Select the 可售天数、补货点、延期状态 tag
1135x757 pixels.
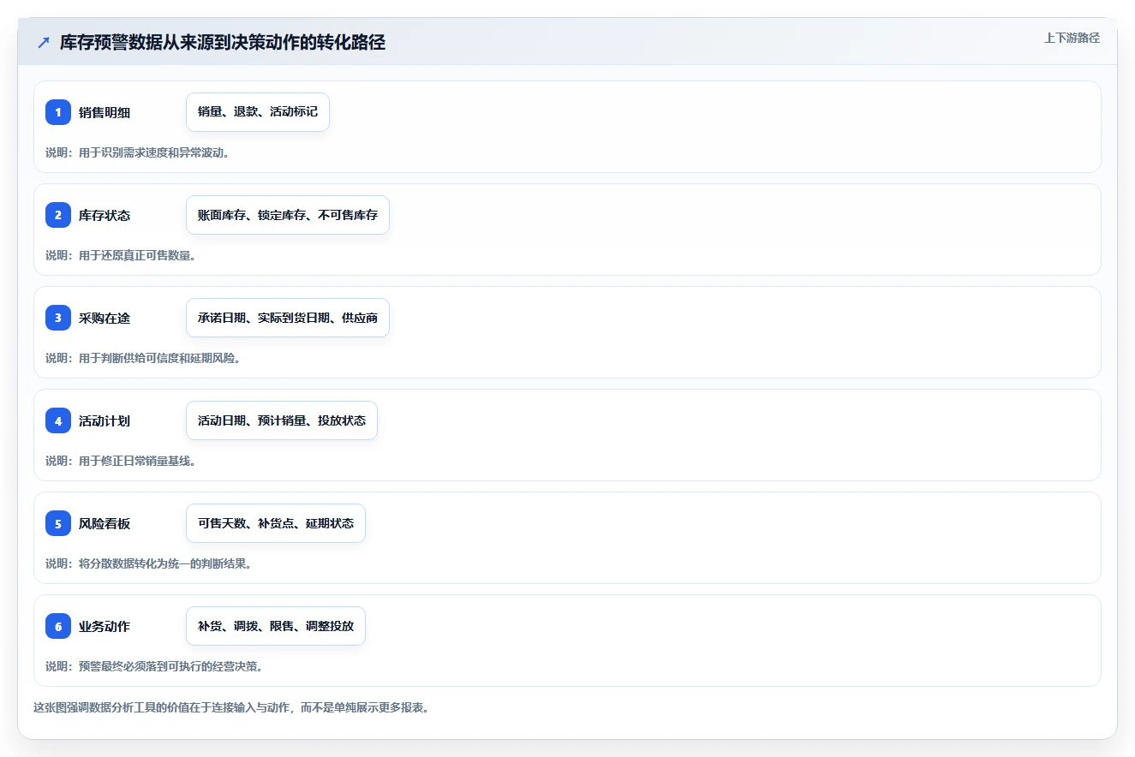pyautogui.click(x=276, y=523)
